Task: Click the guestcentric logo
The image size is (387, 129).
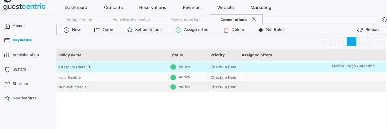Action: [24, 6]
